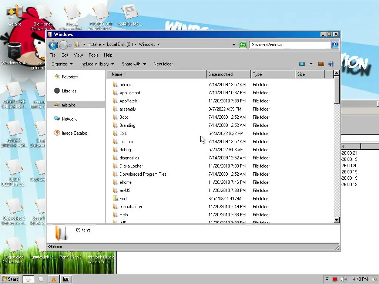This screenshot has width=379, height=284.
Task: Click the volume speaker tray icon
Action: coord(344,279)
